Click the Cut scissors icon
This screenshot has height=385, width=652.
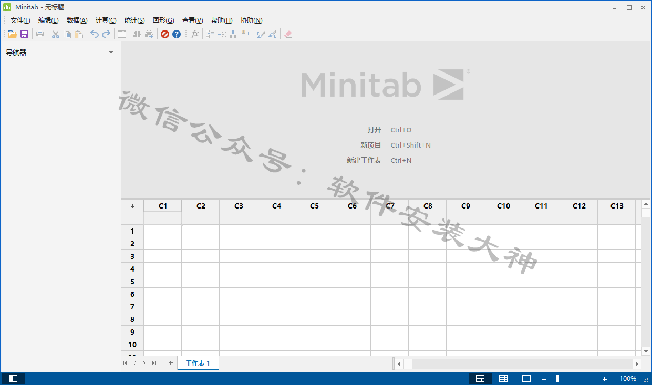55,34
